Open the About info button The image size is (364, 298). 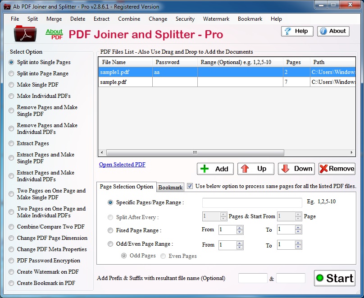click(x=333, y=31)
